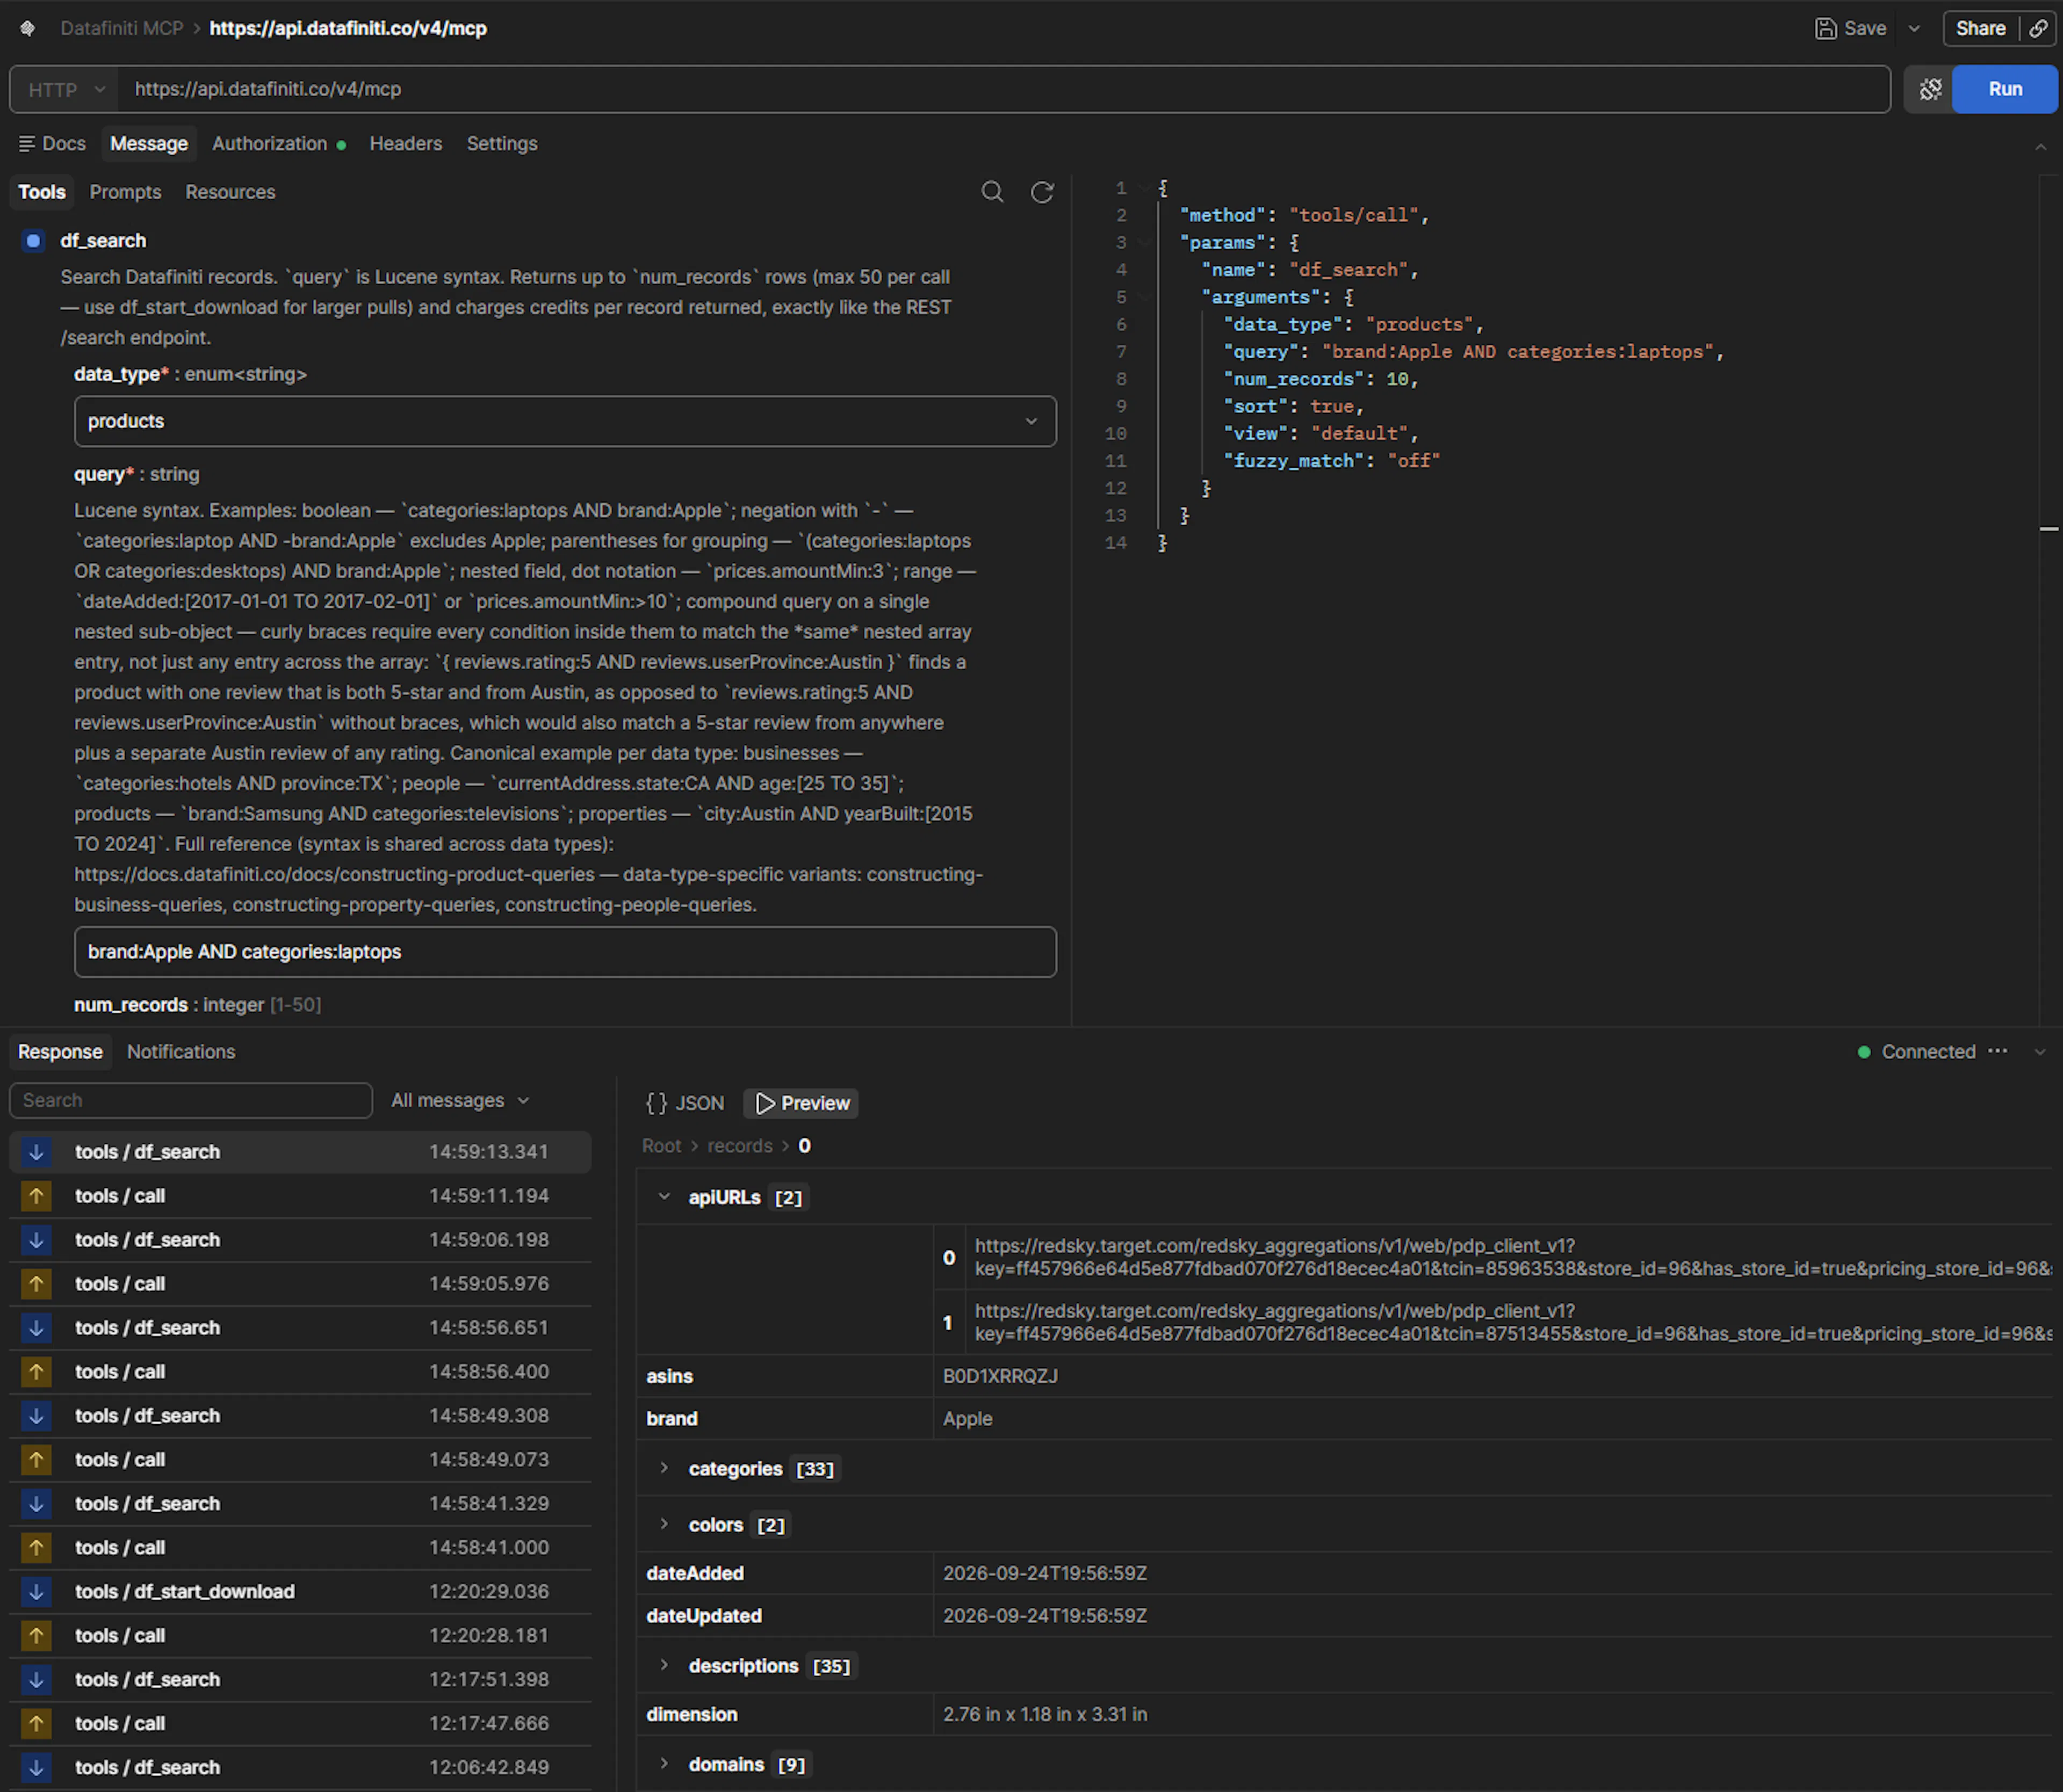Select tools / df_start_download message at 12:20:29.036
The height and width of the screenshot is (1792, 2063).
[x=300, y=1591]
